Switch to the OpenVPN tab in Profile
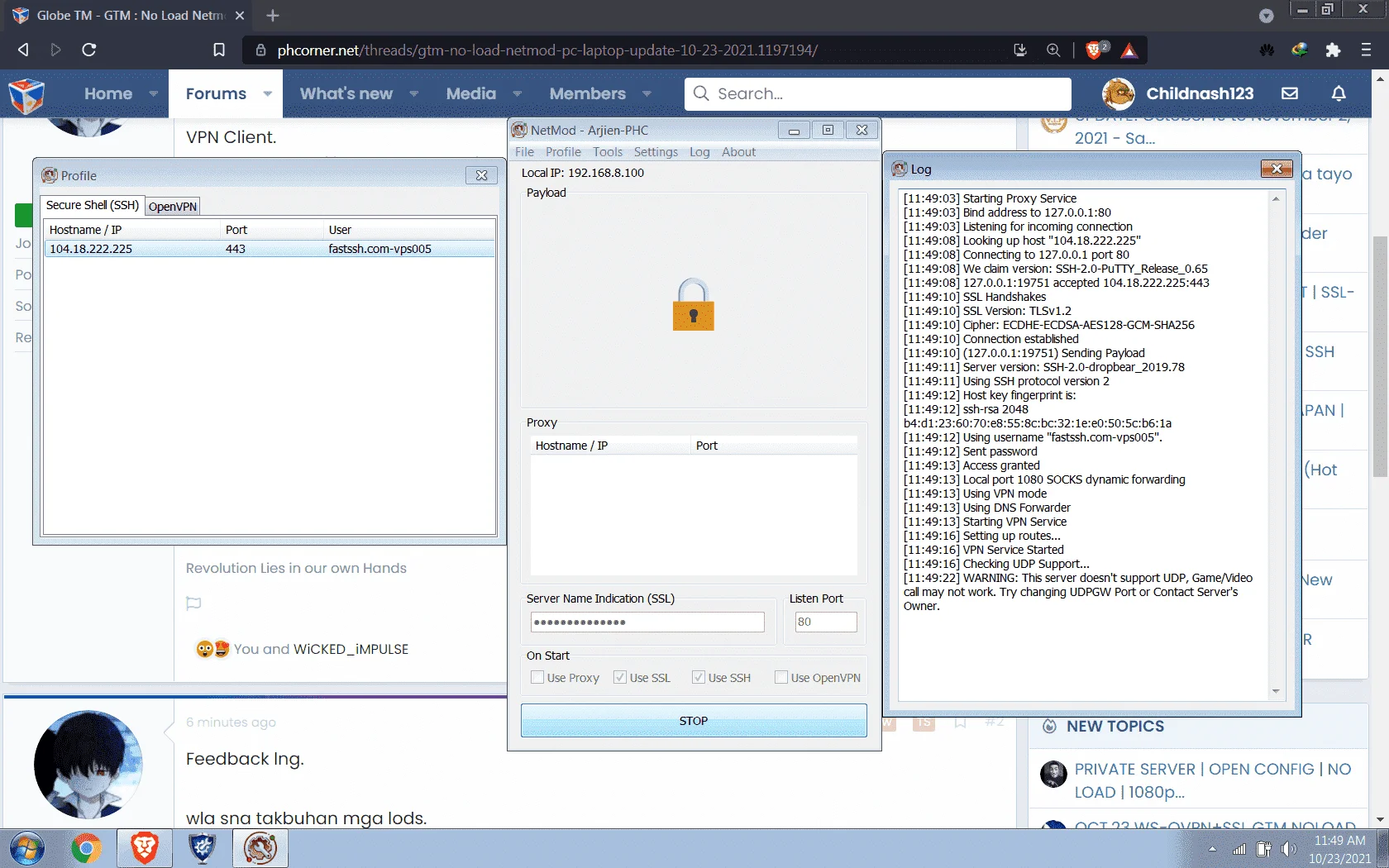The image size is (1389, 868). pyautogui.click(x=173, y=207)
